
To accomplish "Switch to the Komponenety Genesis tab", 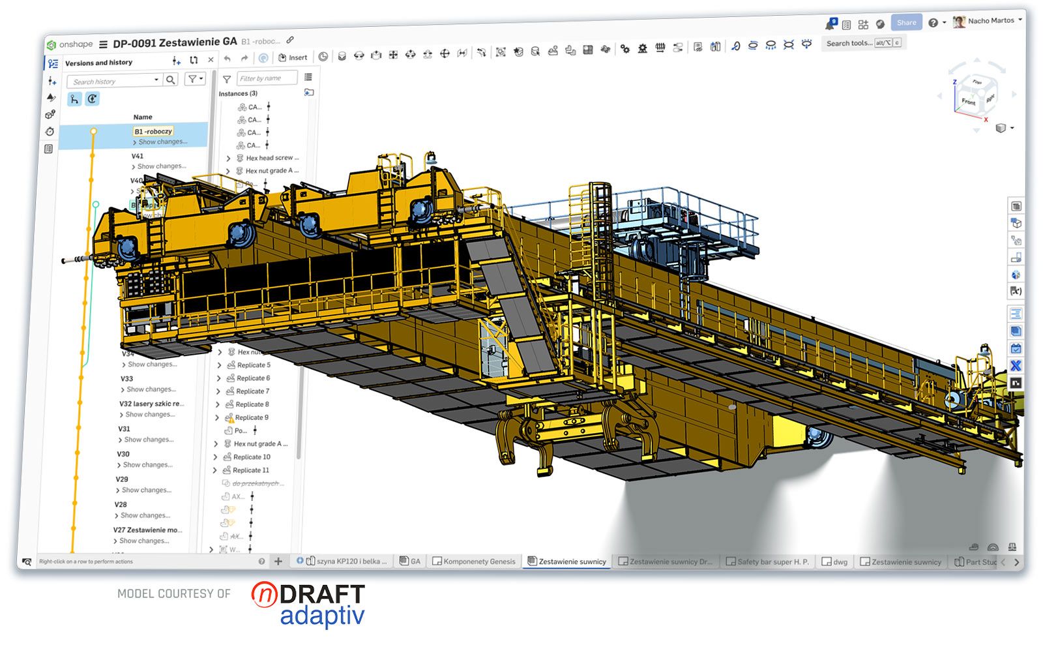I will (x=474, y=561).
